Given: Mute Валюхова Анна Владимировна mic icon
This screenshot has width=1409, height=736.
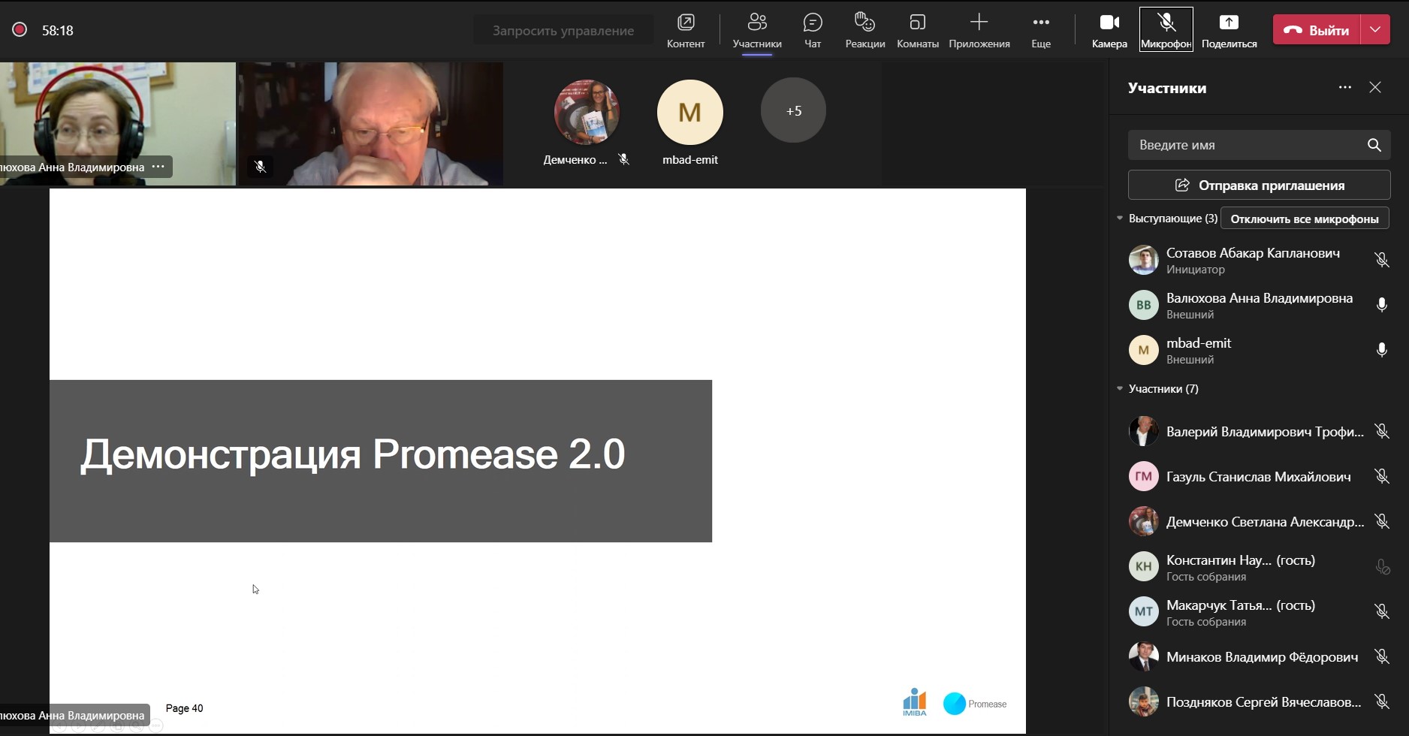Looking at the screenshot, I should click(1381, 305).
